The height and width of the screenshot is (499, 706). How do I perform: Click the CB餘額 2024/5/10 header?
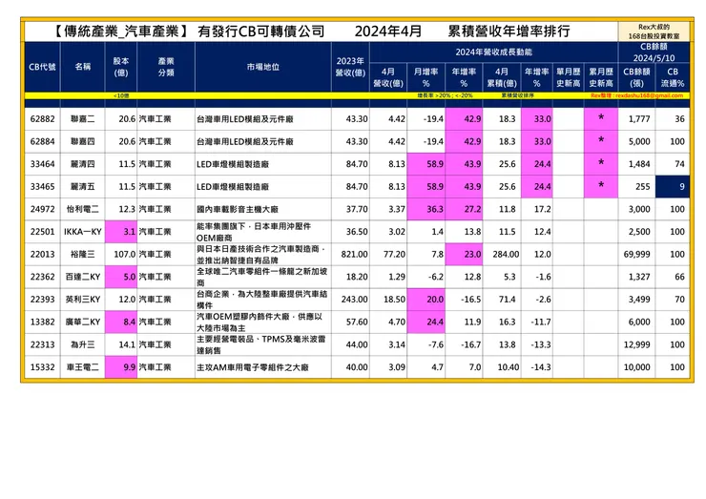(x=654, y=52)
